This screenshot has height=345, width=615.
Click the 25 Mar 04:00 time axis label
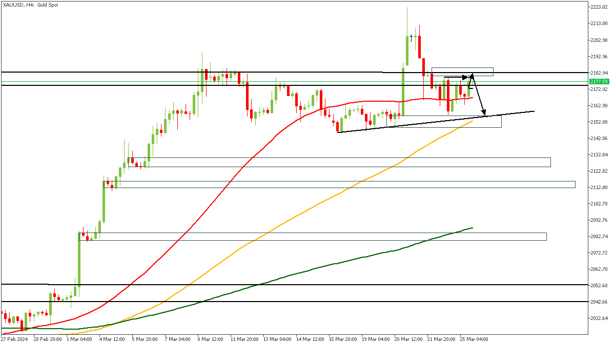click(473, 339)
